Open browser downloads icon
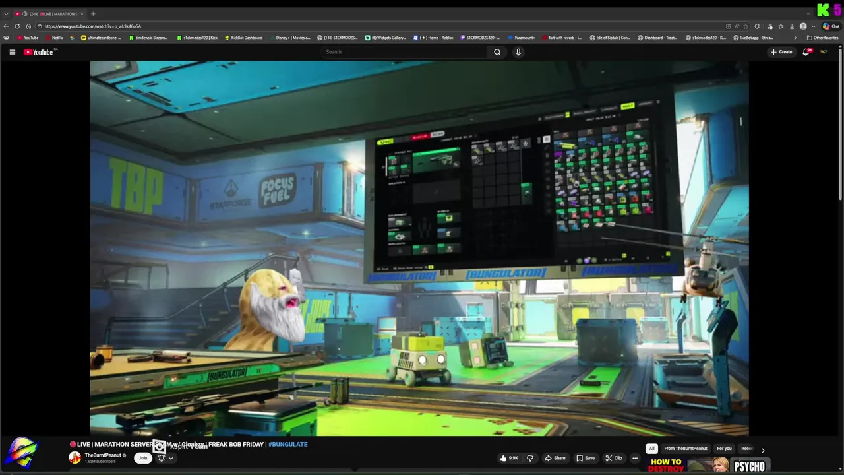 (x=792, y=26)
